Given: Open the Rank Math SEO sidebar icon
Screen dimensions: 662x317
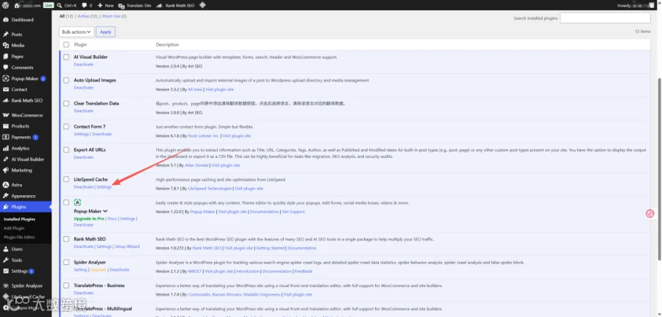Looking at the screenshot, I should 5,101.
